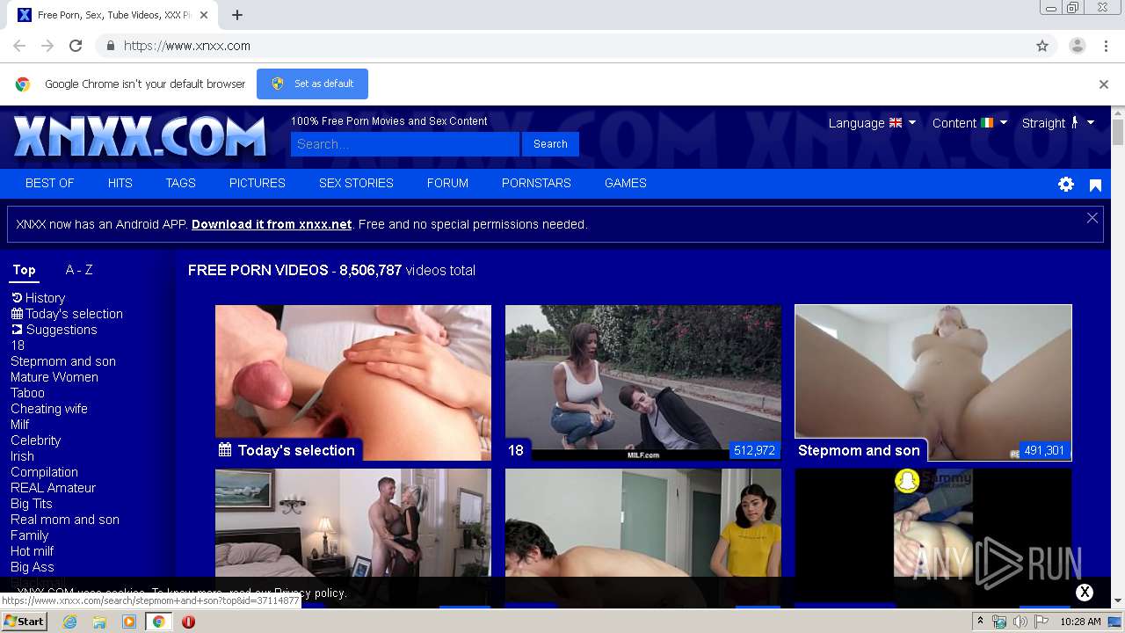Click the site bookmark ribbon icon

pyautogui.click(x=1095, y=185)
